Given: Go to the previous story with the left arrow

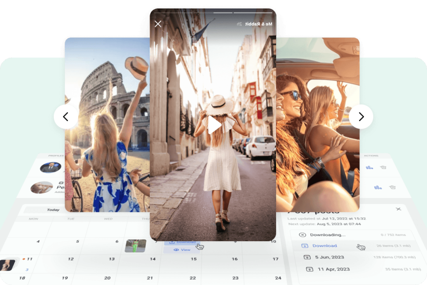Looking at the screenshot, I should click(66, 116).
